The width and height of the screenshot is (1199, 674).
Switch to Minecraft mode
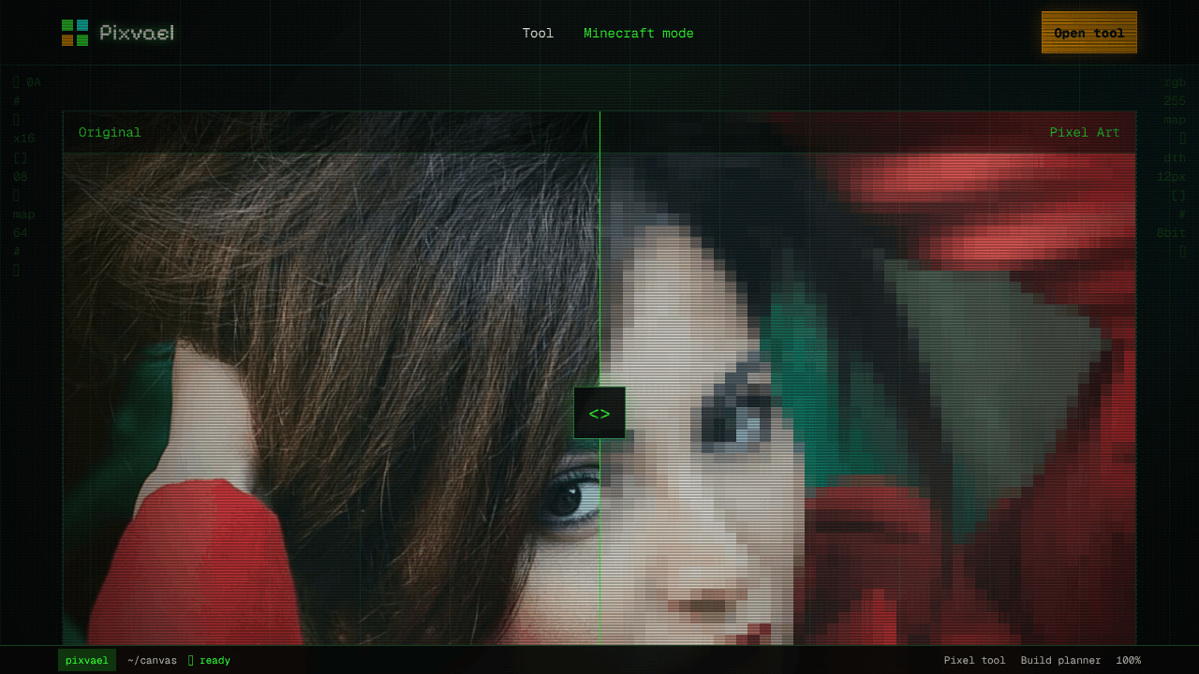[639, 33]
